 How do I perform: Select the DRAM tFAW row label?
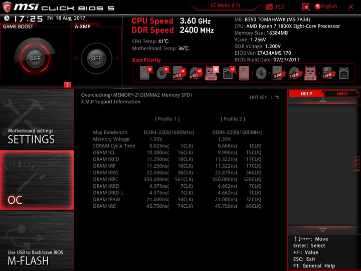coord(106,199)
